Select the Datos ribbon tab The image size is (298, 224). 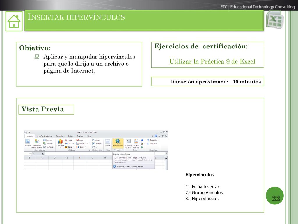point(70,136)
